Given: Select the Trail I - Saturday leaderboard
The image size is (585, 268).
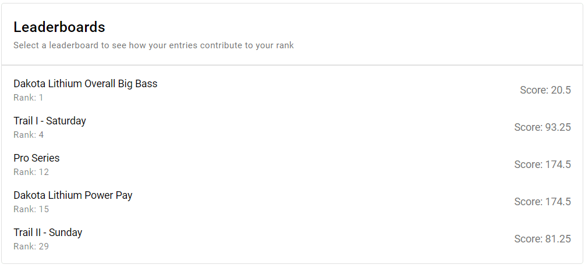Looking at the screenshot, I should 50,121.
